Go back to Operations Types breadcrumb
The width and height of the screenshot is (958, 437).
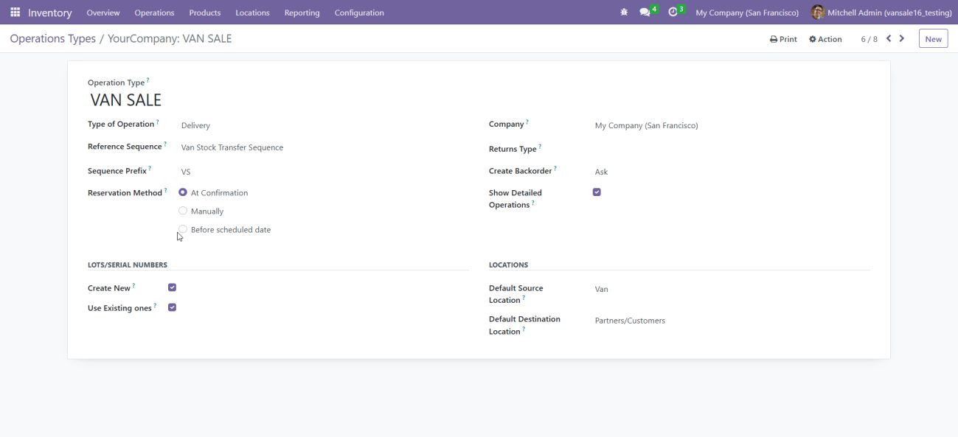(x=52, y=39)
